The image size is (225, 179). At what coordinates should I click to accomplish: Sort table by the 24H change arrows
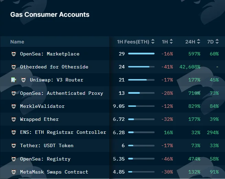[x=199, y=42]
